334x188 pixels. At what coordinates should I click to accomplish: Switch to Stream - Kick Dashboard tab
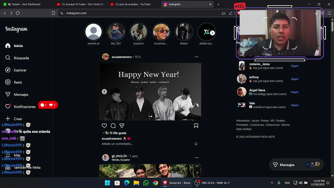tap(26, 4)
